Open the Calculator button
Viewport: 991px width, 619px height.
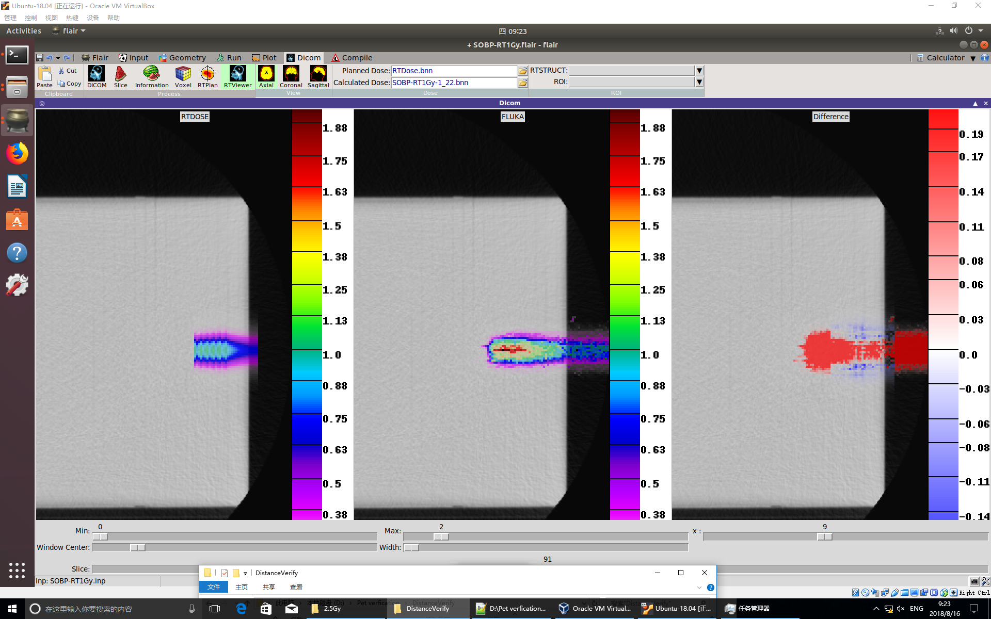click(940, 58)
